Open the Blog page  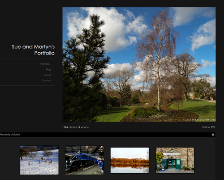point(48,69)
